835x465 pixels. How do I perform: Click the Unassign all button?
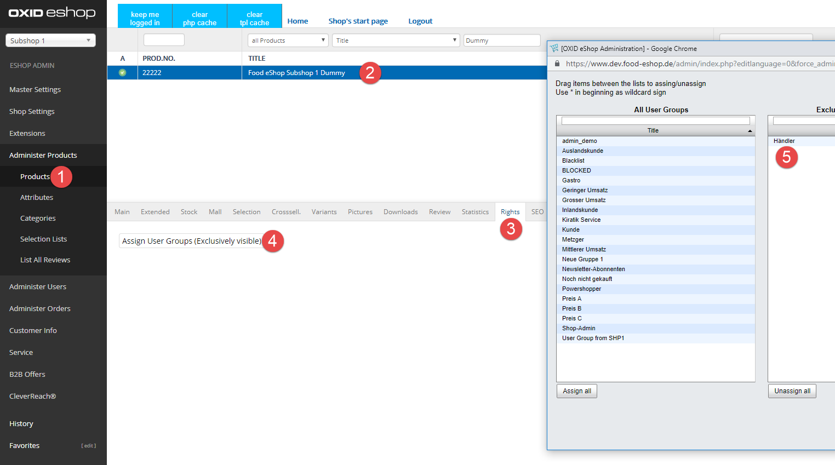[792, 391]
